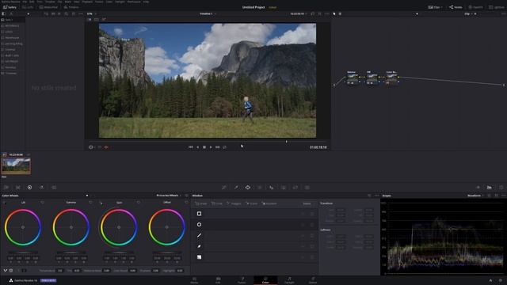This screenshot has height=285, width=507.
Task: Open the viewer options ellipsis menu
Action: pos(327,14)
